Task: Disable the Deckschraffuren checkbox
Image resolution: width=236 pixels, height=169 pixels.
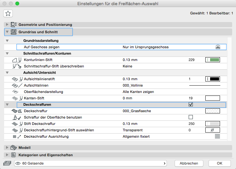Action: tap(191, 104)
